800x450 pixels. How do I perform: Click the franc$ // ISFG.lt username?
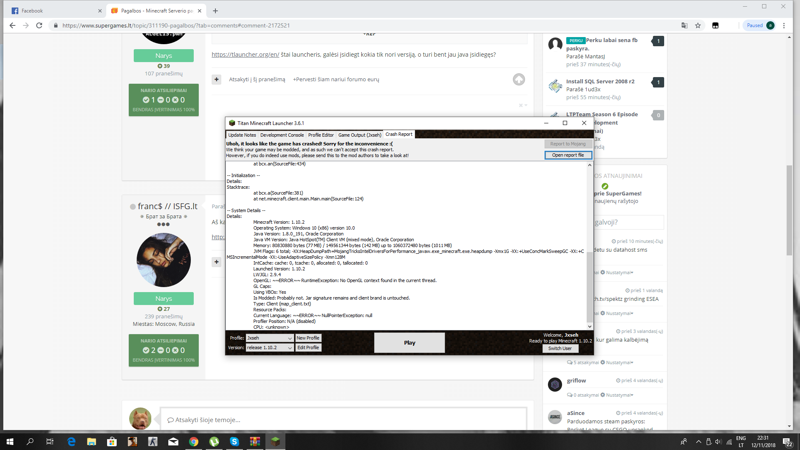click(167, 206)
